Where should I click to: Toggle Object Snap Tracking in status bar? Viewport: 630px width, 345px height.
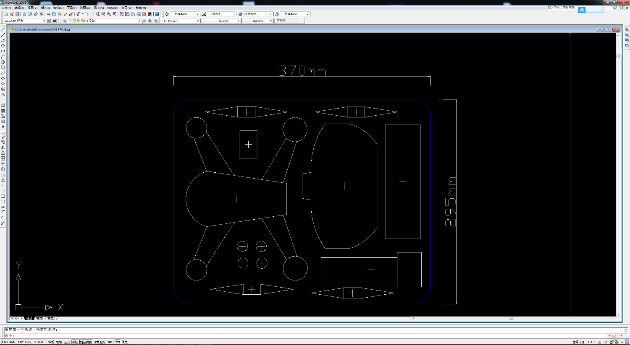click(x=100, y=342)
